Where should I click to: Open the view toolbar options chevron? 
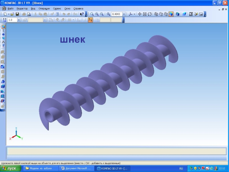click(205, 14)
